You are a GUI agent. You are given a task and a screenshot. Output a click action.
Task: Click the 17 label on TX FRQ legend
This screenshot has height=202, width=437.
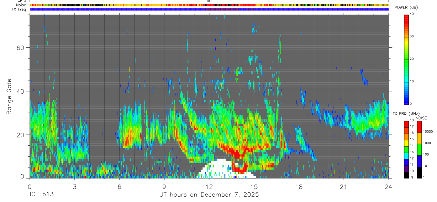[x=412, y=126]
